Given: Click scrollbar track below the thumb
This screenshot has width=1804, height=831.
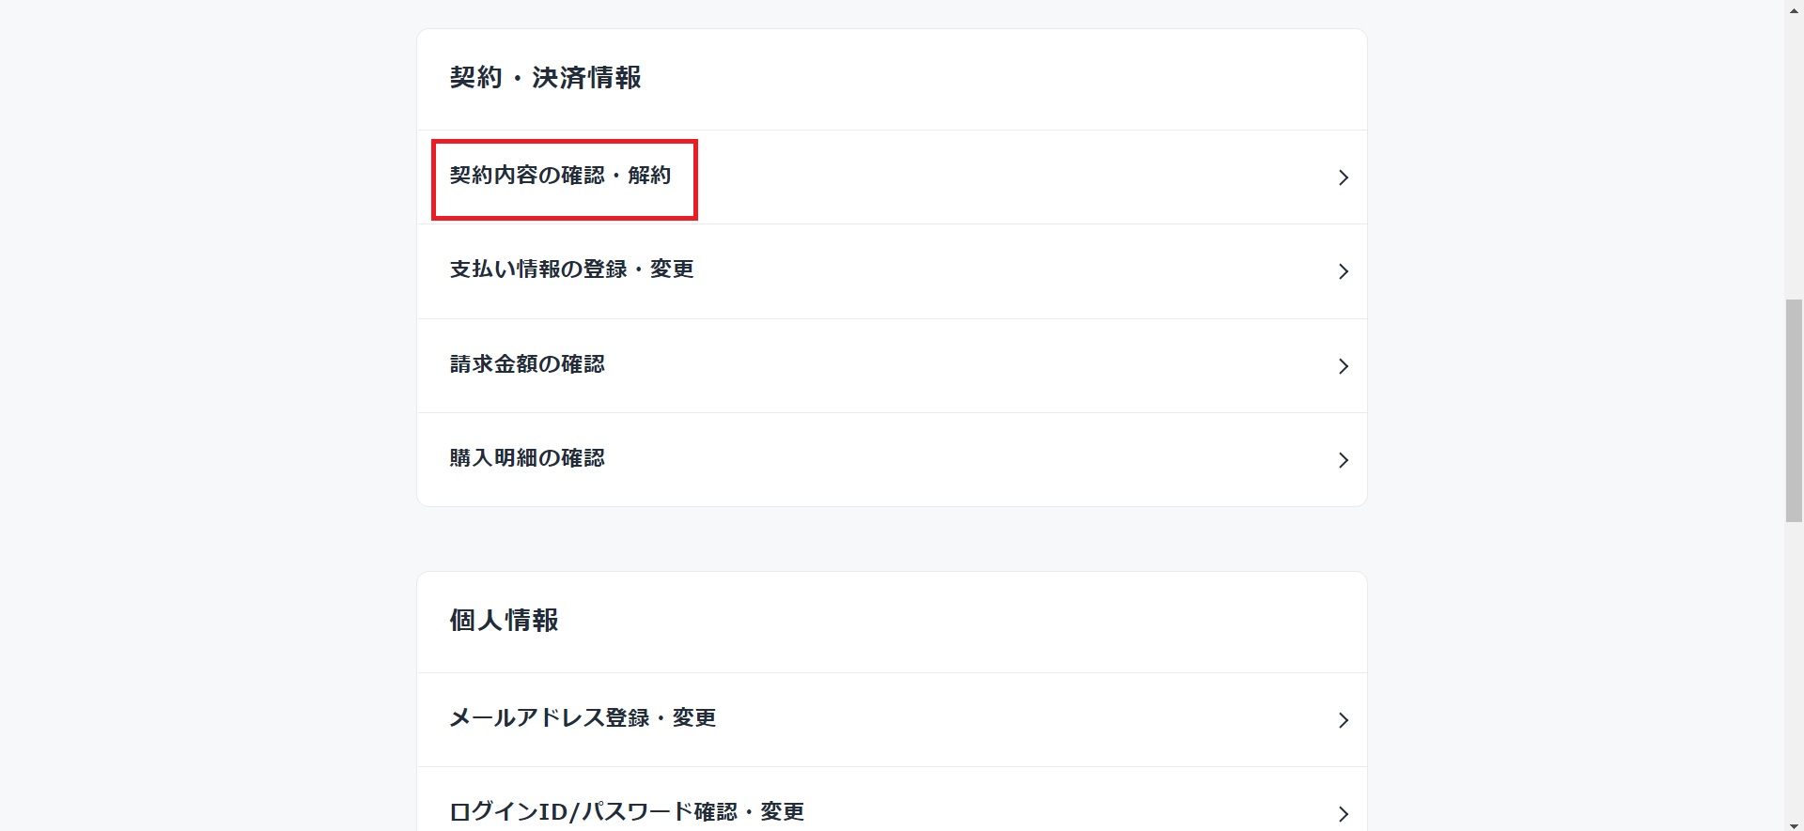Looking at the screenshot, I should pos(1794,669).
